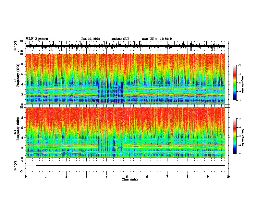The width and height of the screenshot is (257, 198).
Task: Click the ch.1 spectrogram color scale bar
Action: (x=235, y=83)
